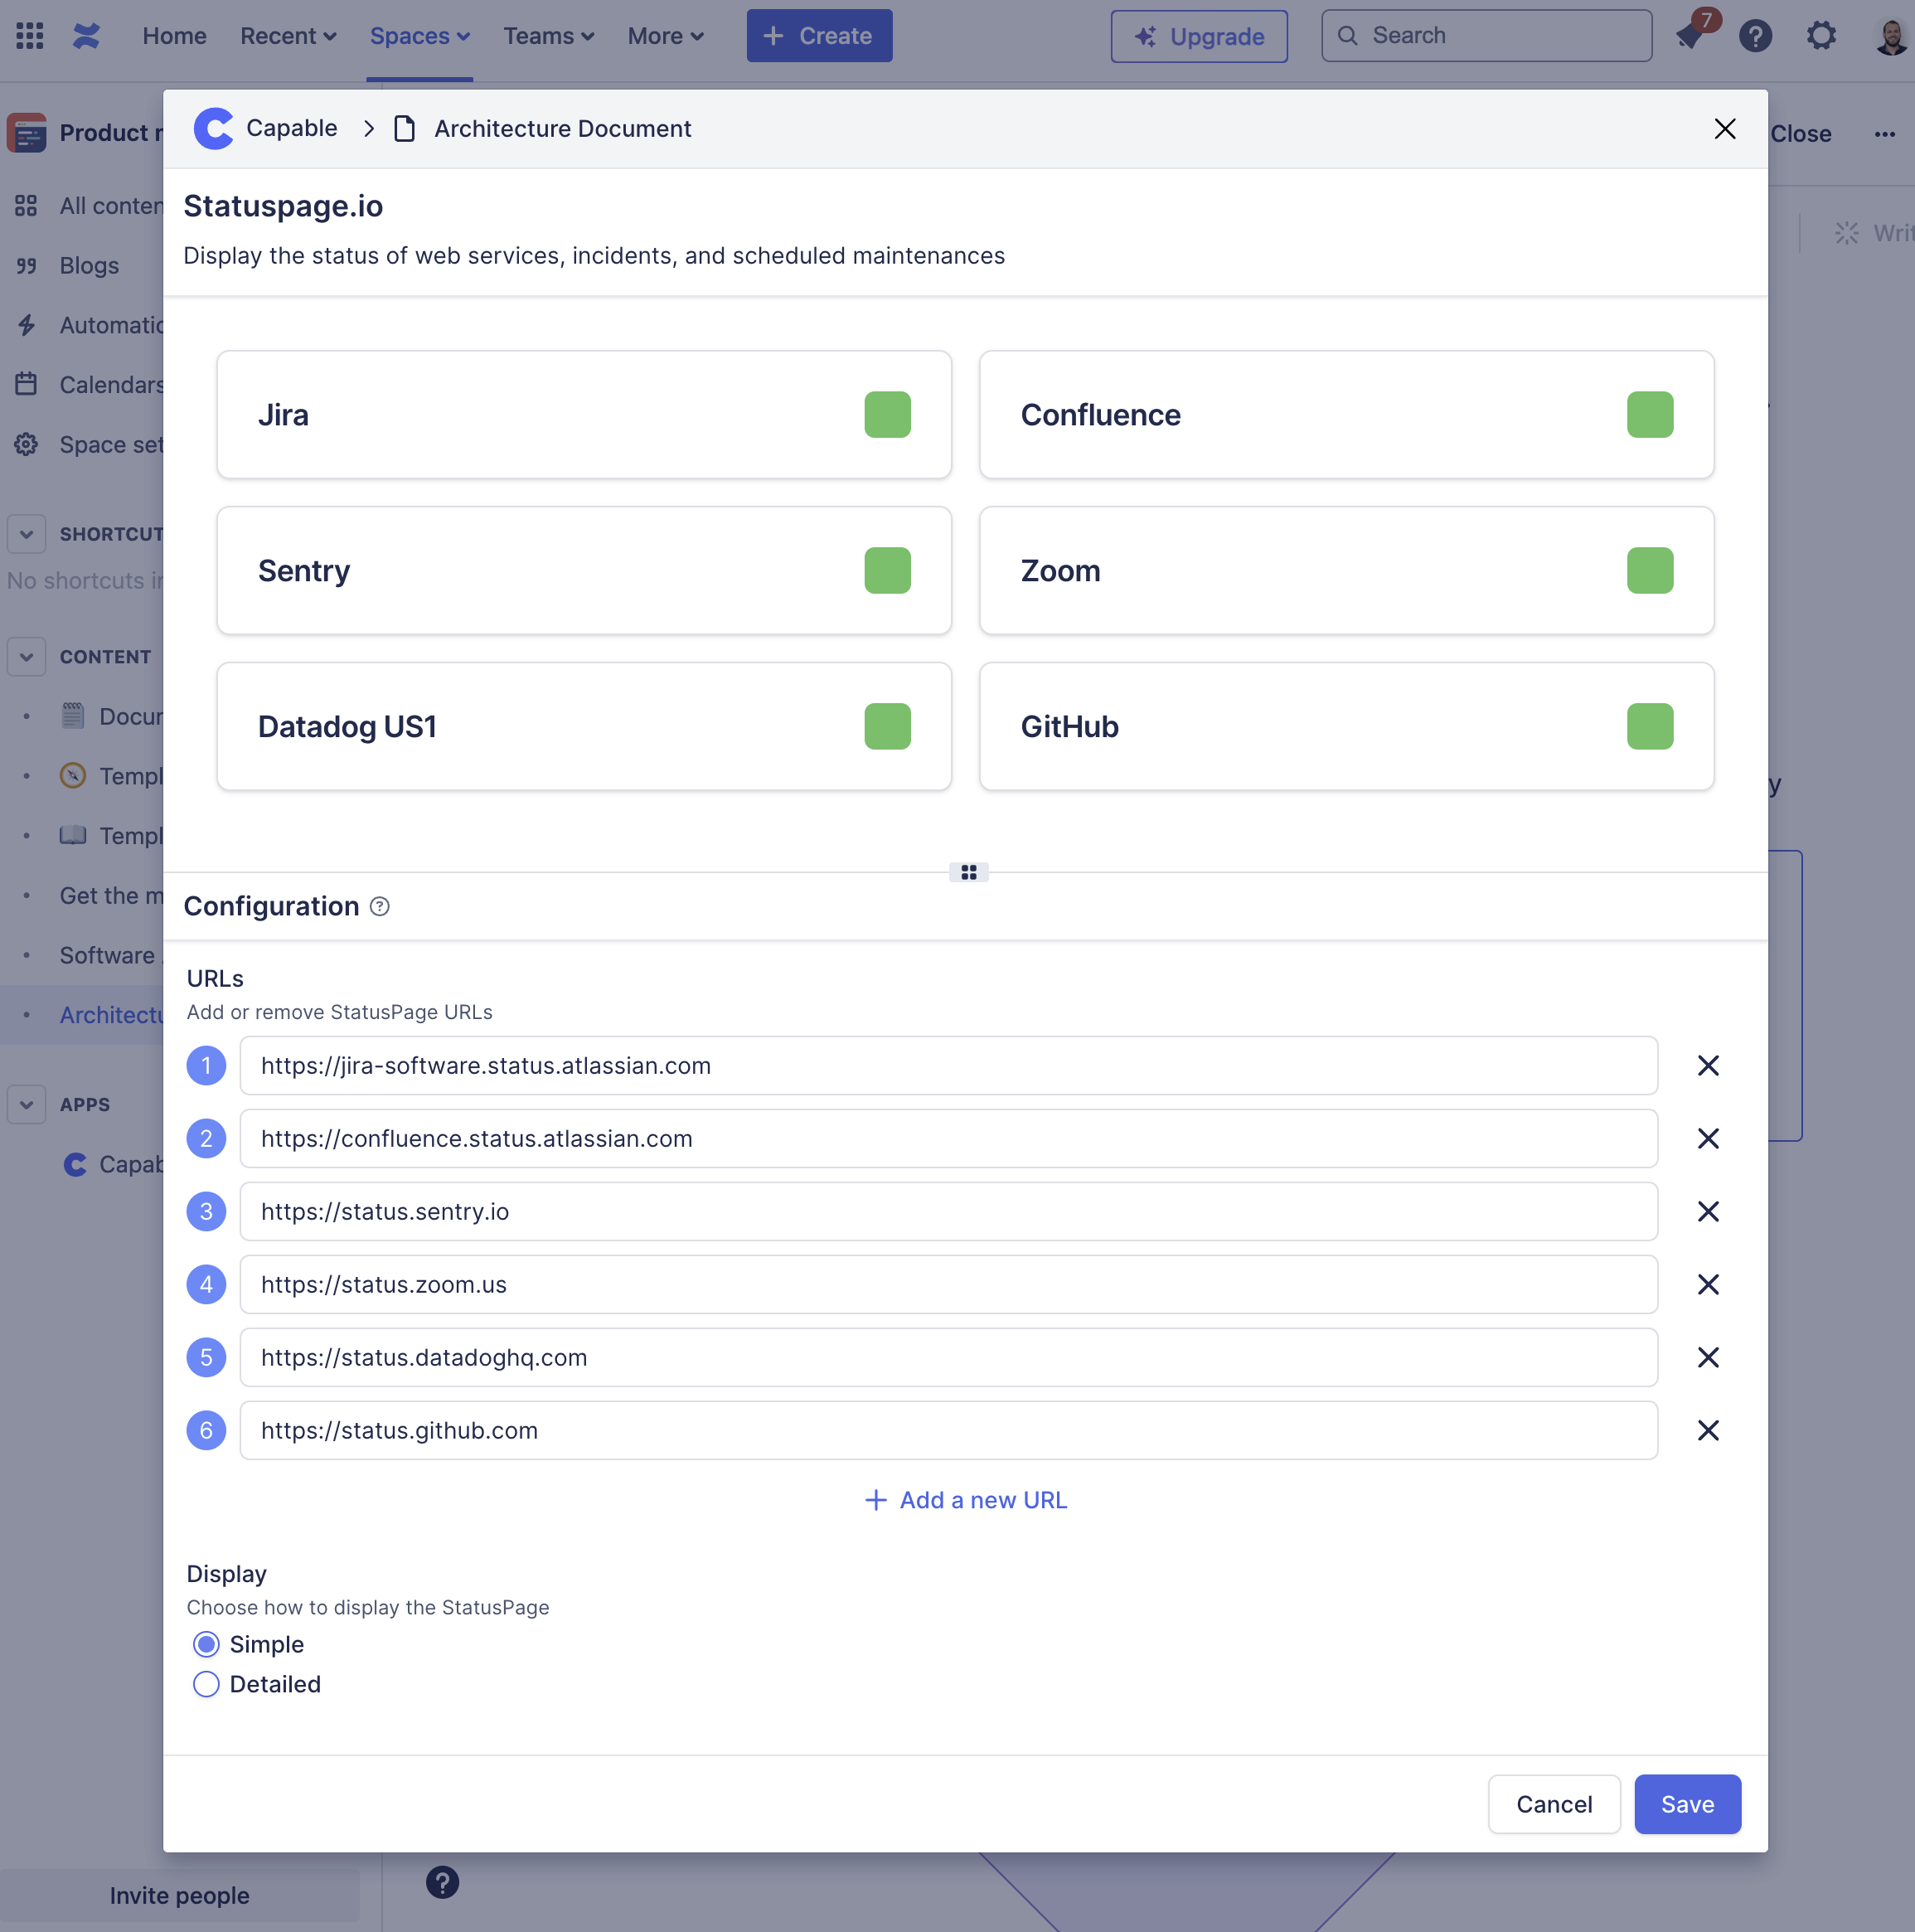Viewport: 1915px width, 1932px height.
Task: Open the settings gear in top bar
Action: click(1821, 36)
